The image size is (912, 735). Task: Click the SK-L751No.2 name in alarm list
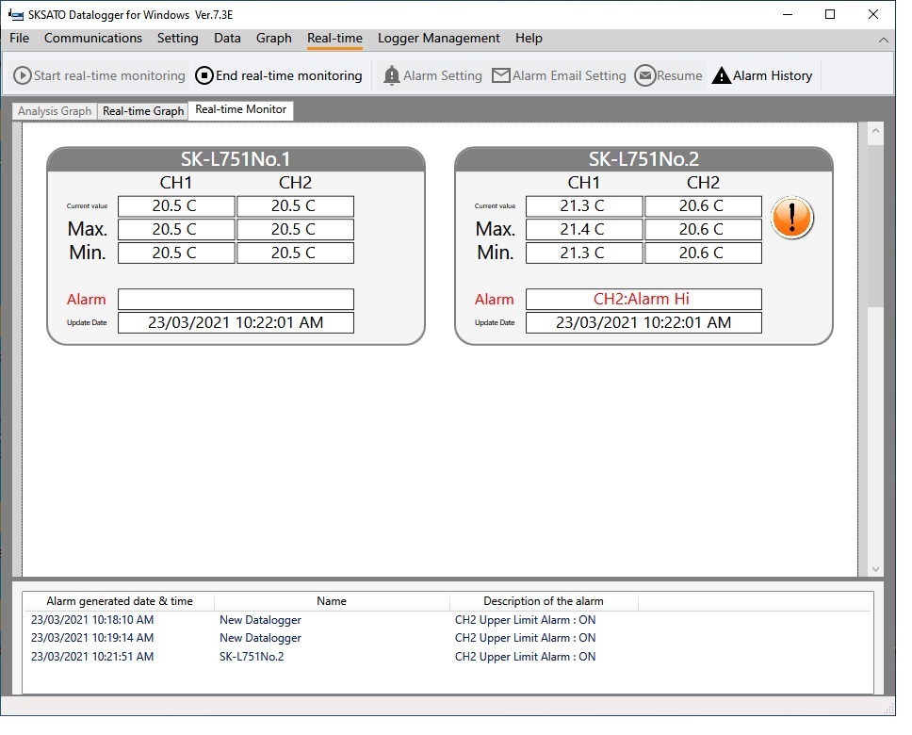(252, 657)
